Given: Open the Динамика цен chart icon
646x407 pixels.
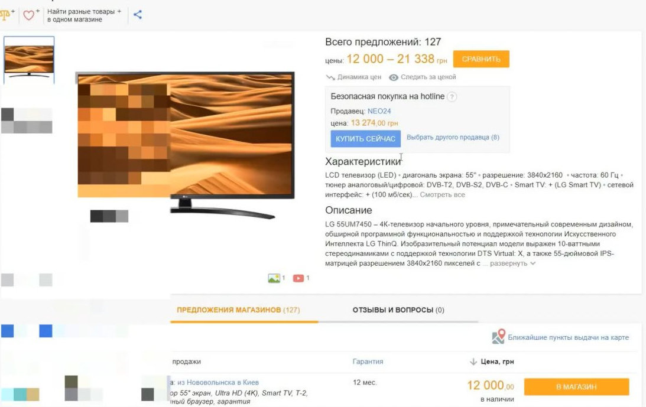Looking at the screenshot, I should tap(330, 77).
